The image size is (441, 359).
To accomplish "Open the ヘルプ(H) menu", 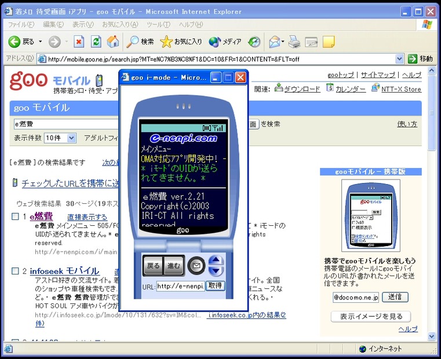I will (191, 24).
